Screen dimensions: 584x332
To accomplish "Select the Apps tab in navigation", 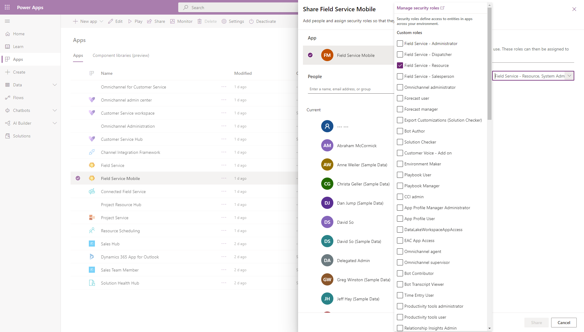I will (18, 59).
